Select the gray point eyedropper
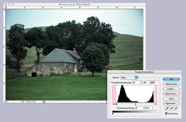This screenshot has width=186, height=122. click(171, 108)
